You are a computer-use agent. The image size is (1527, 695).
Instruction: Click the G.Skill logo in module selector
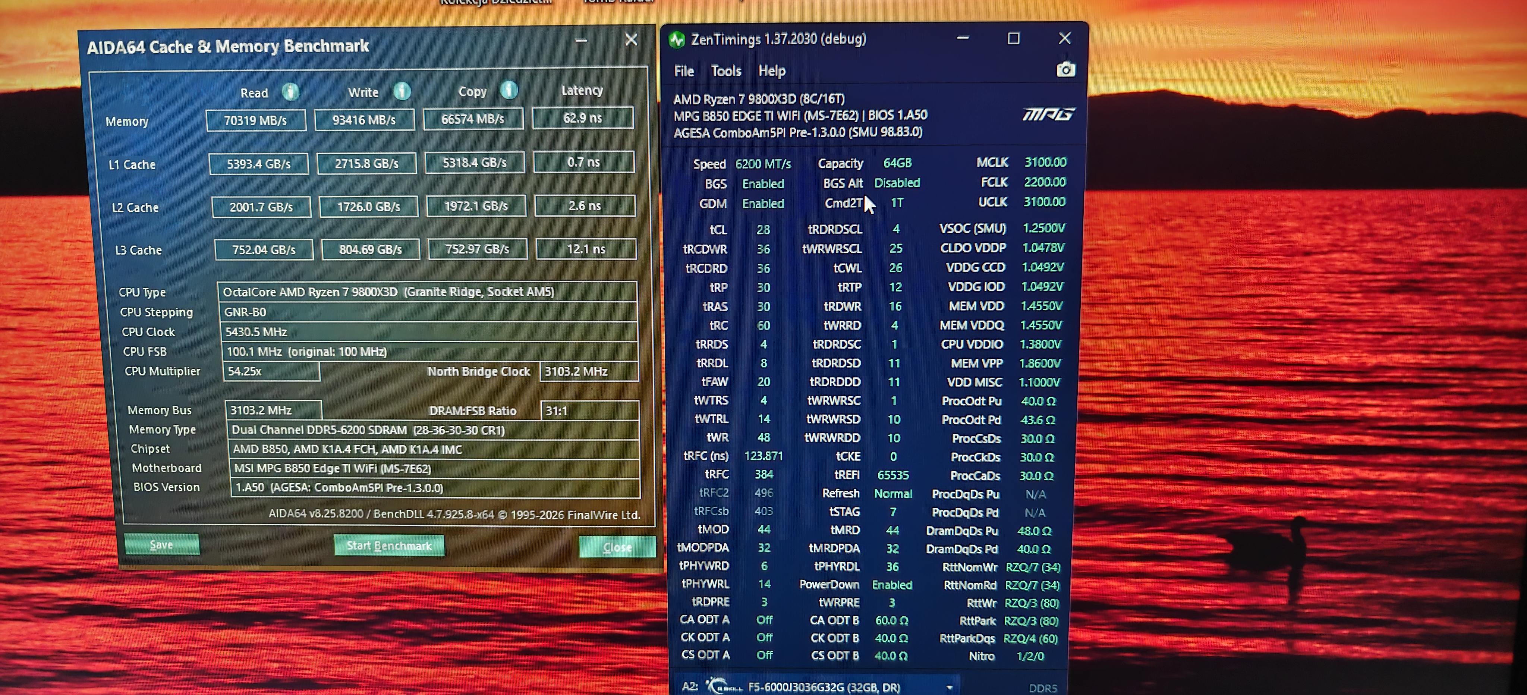[x=724, y=686]
